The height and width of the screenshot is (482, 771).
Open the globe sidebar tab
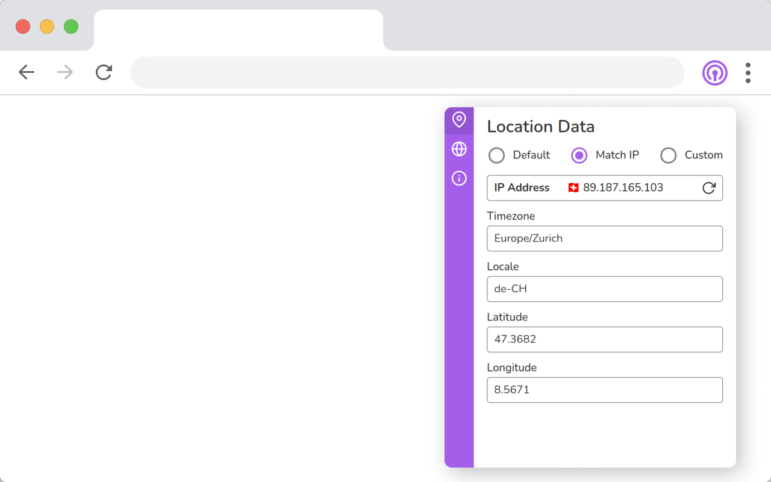[459, 149]
